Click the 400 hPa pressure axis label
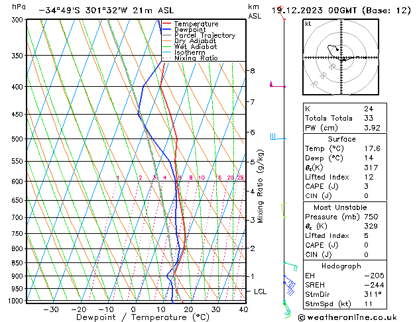 pyautogui.click(x=19, y=87)
